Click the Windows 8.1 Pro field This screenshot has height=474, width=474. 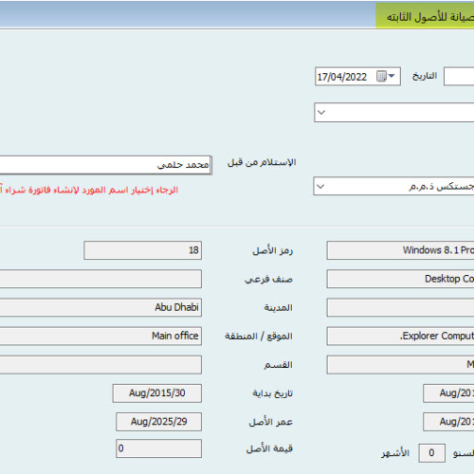(400, 250)
